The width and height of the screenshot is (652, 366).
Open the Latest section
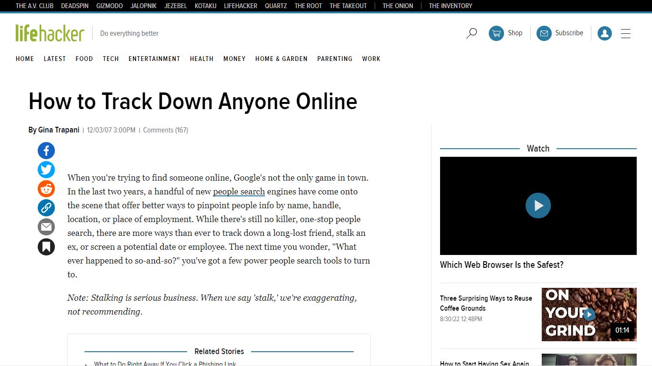tap(55, 59)
